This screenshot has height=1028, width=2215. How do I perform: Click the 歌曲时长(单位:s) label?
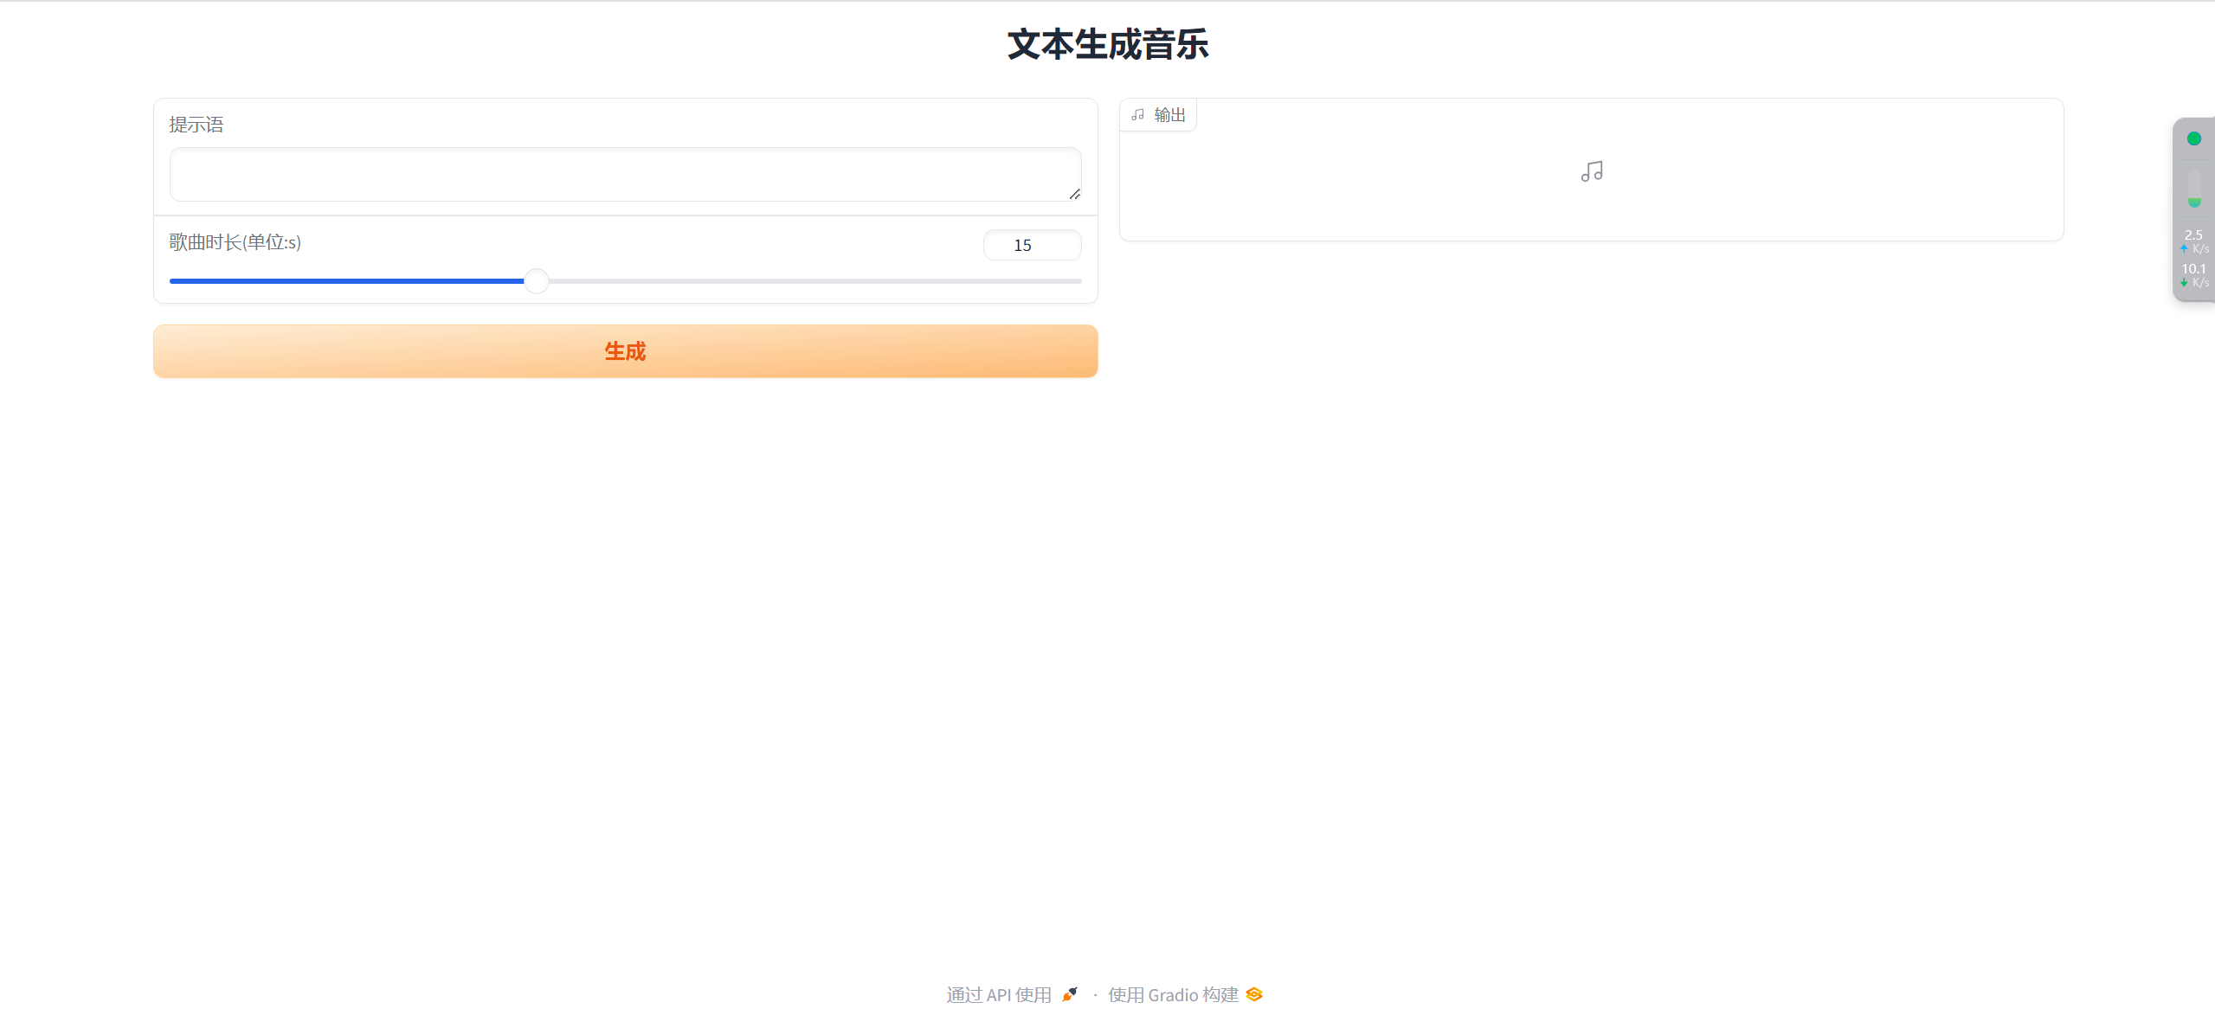pos(235,242)
